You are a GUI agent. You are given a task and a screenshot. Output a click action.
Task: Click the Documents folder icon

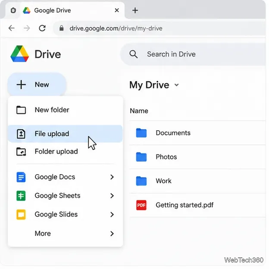(x=141, y=133)
